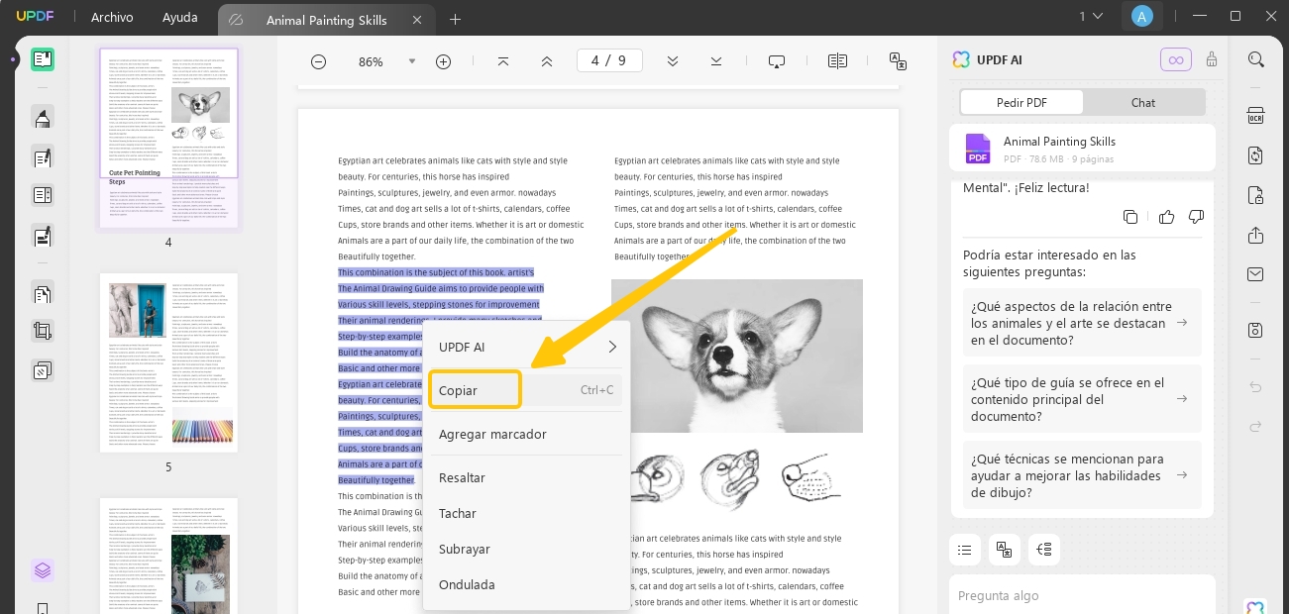Open the Layers panel icon at bottom left
The width and height of the screenshot is (1289, 614).
coord(43,570)
